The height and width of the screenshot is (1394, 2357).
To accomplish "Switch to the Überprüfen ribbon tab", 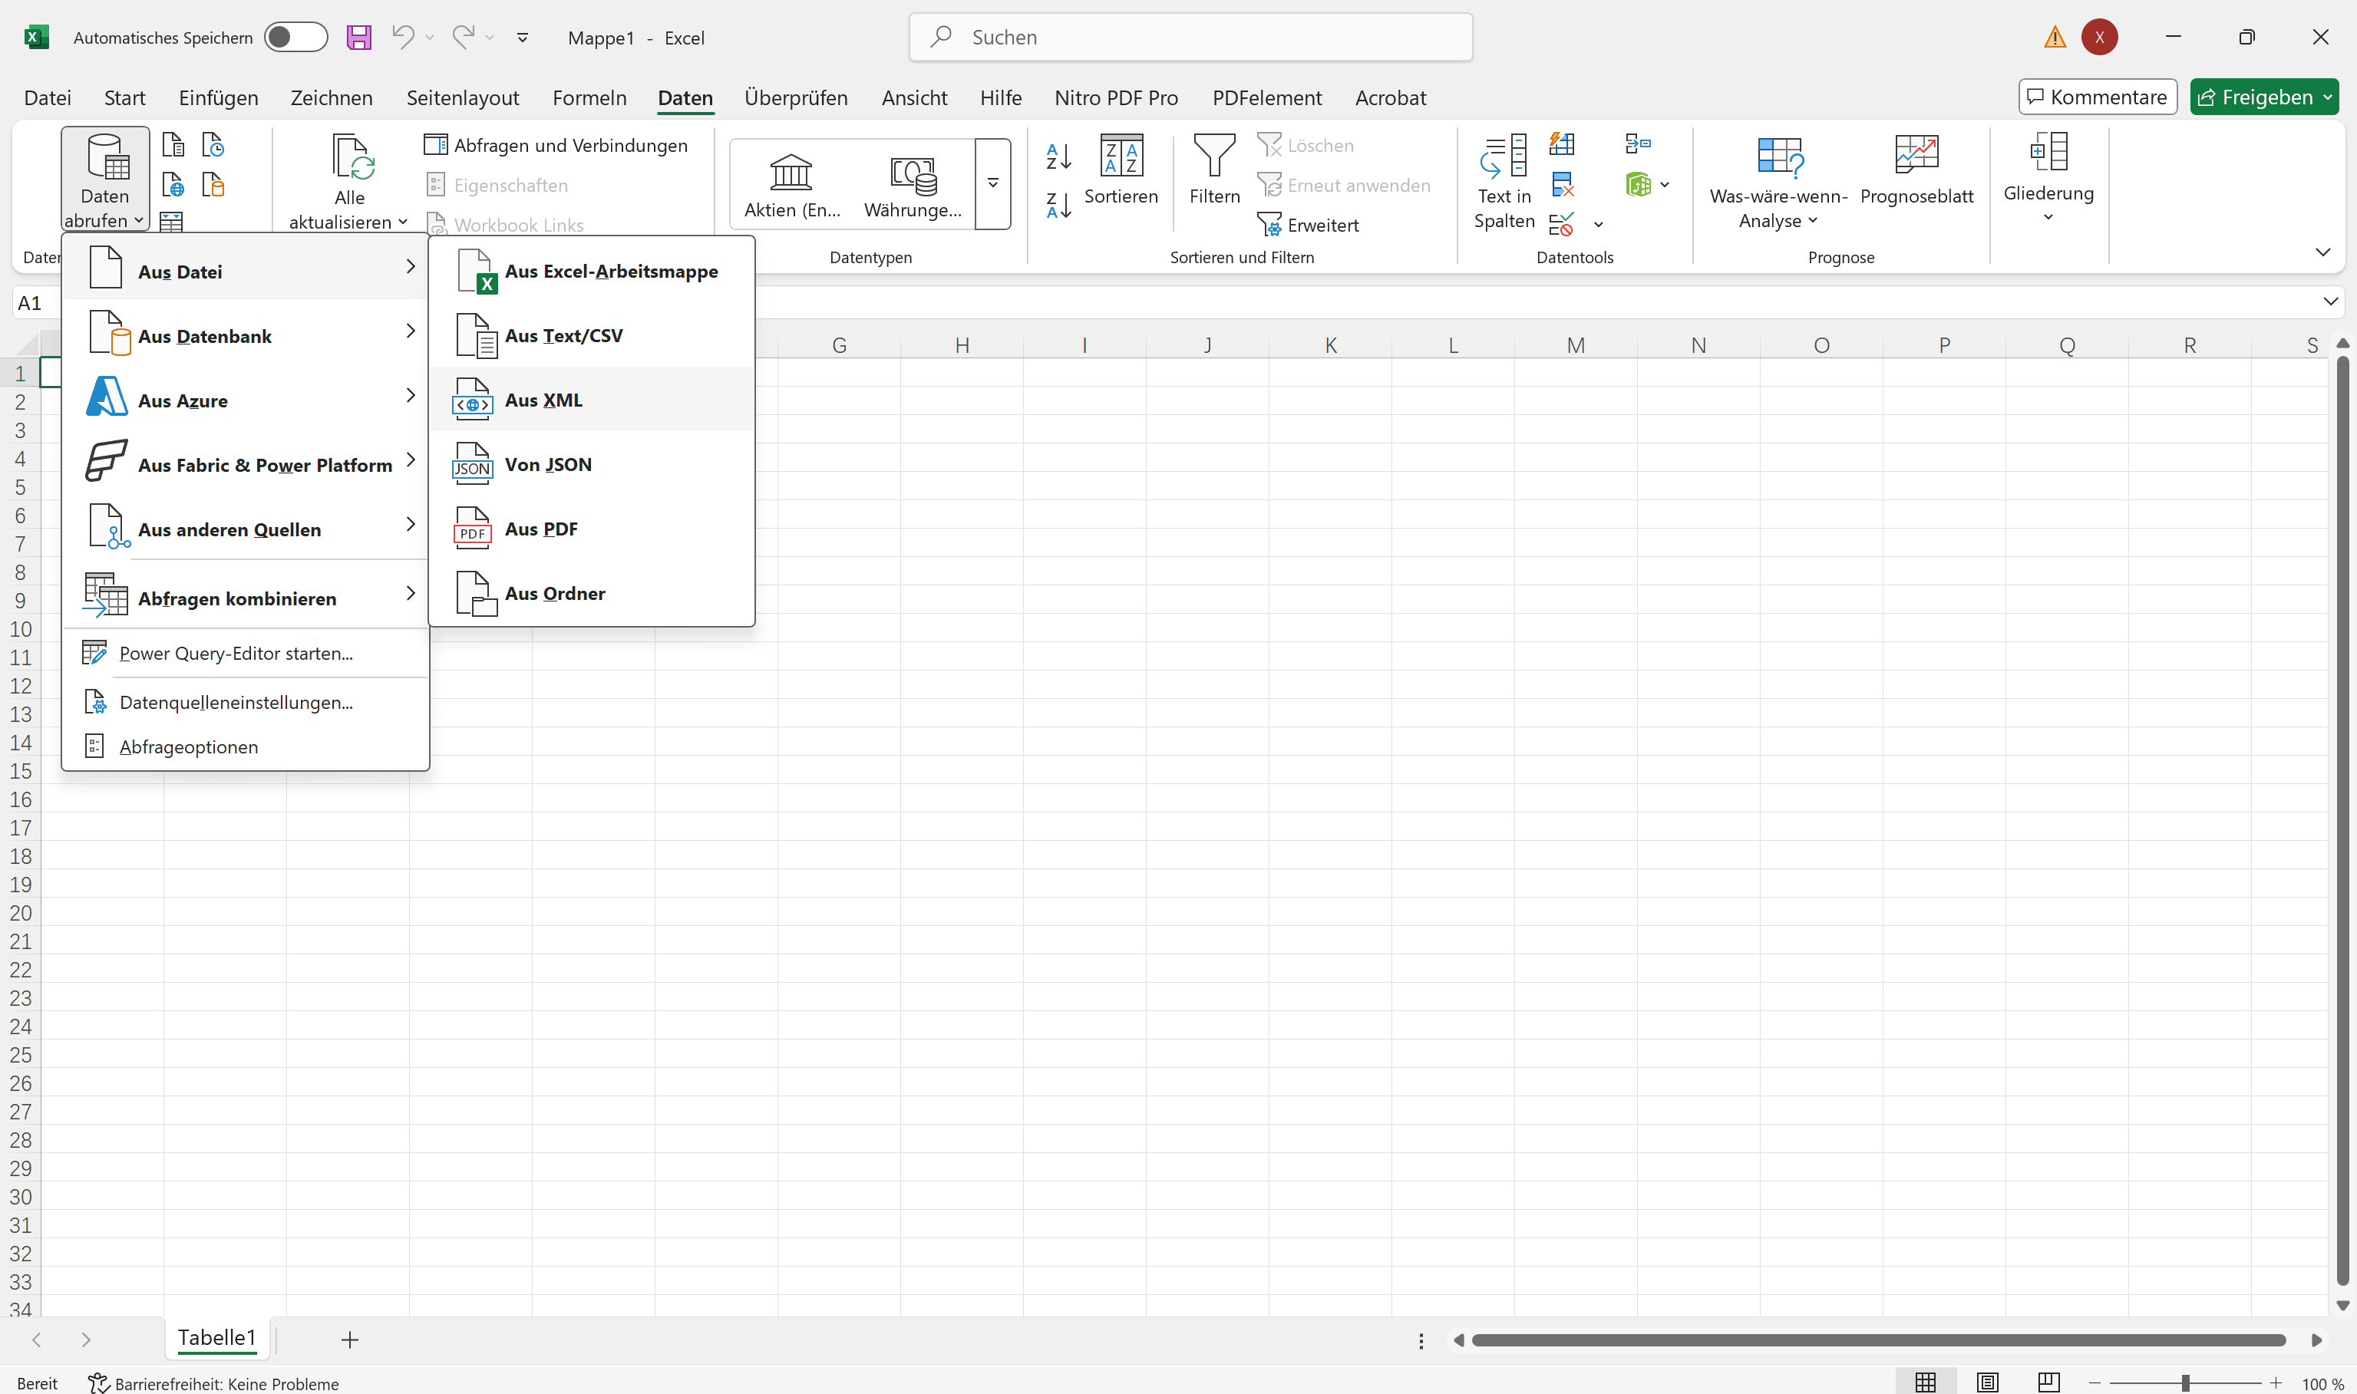I will (796, 97).
